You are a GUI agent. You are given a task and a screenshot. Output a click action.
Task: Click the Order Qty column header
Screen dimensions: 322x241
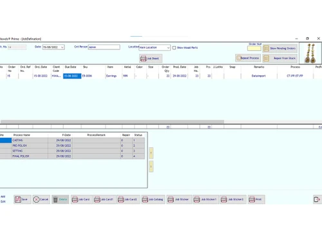[x=166, y=69]
